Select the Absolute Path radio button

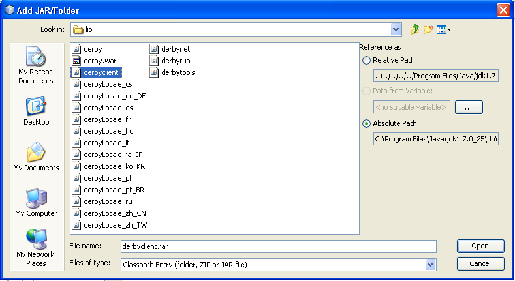pyautogui.click(x=366, y=124)
